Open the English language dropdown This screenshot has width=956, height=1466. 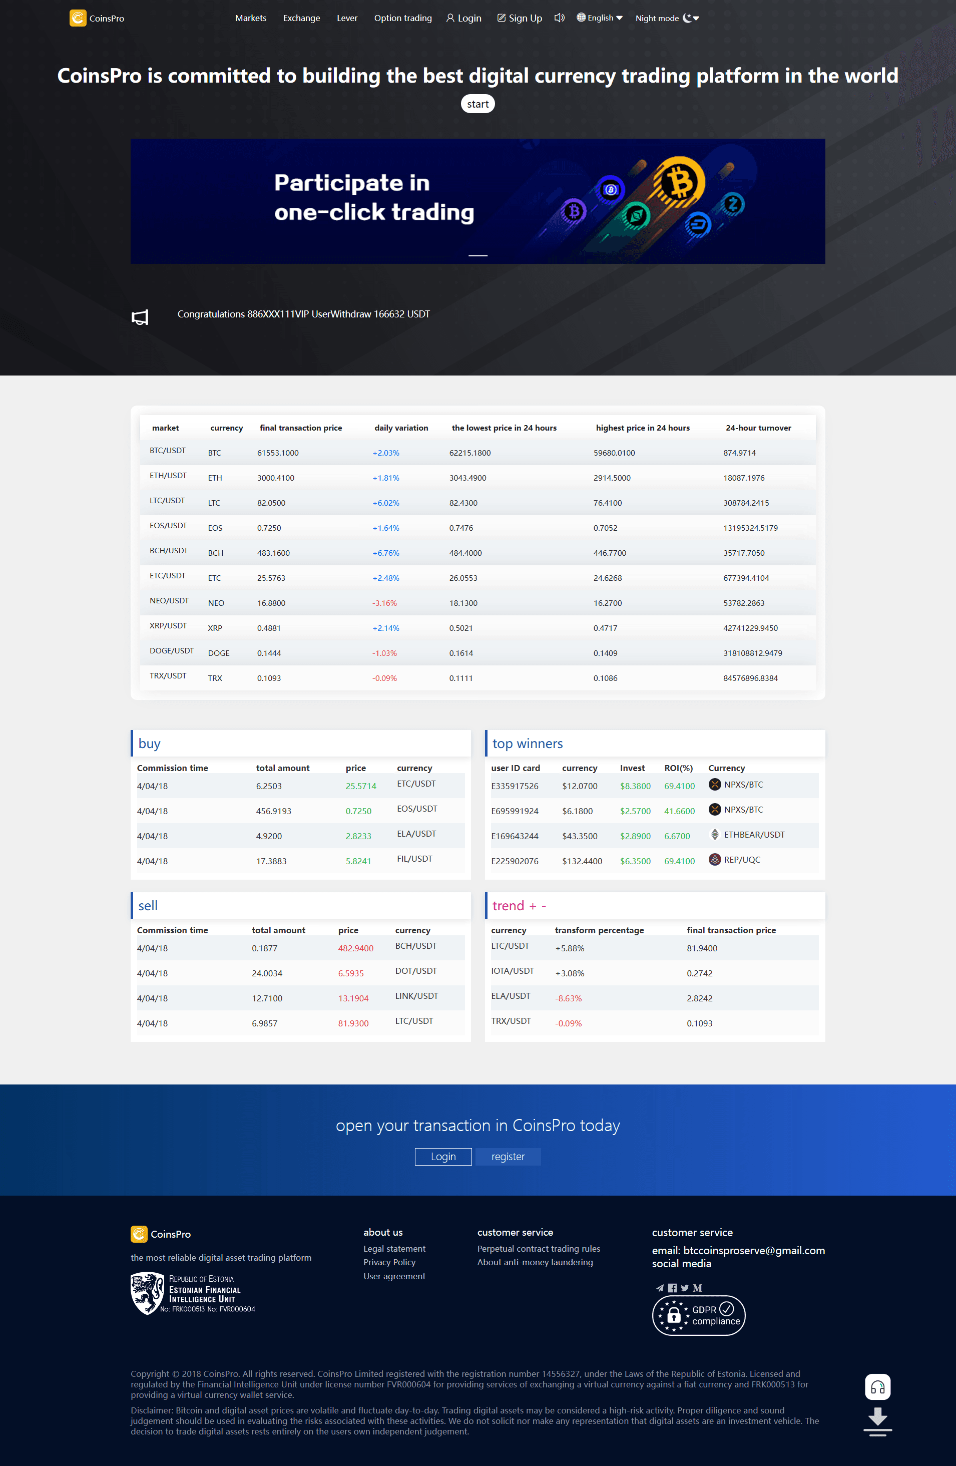600,18
